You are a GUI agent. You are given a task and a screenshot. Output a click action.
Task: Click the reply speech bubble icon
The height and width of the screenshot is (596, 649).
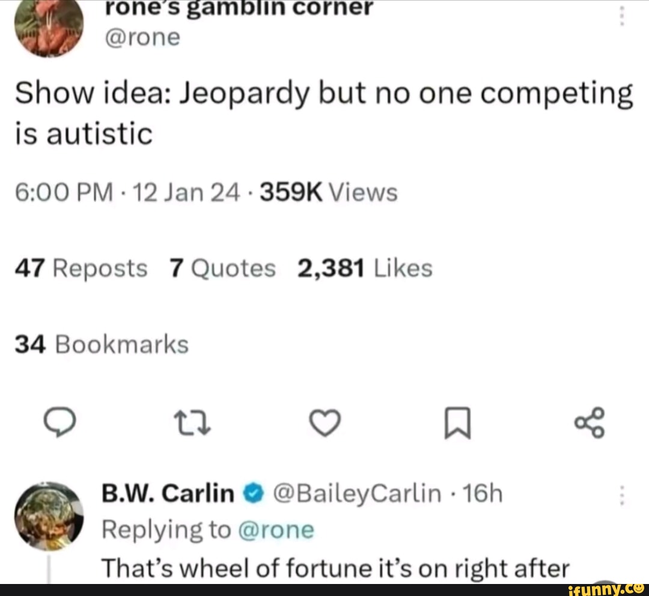(60, 422)
